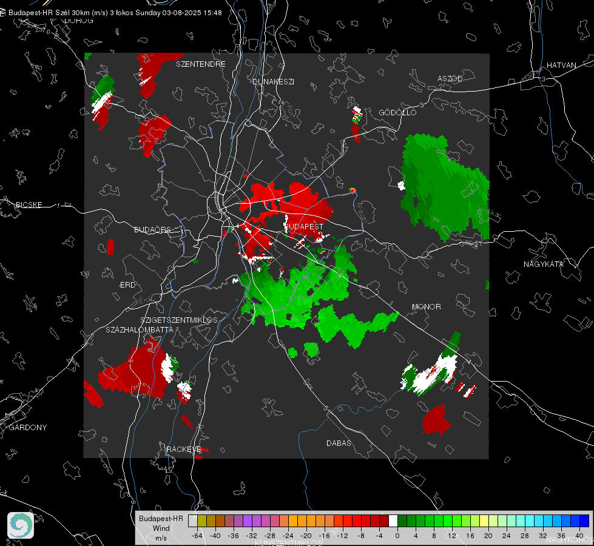Select the white zero-value swatch in legend

[393, 521]
